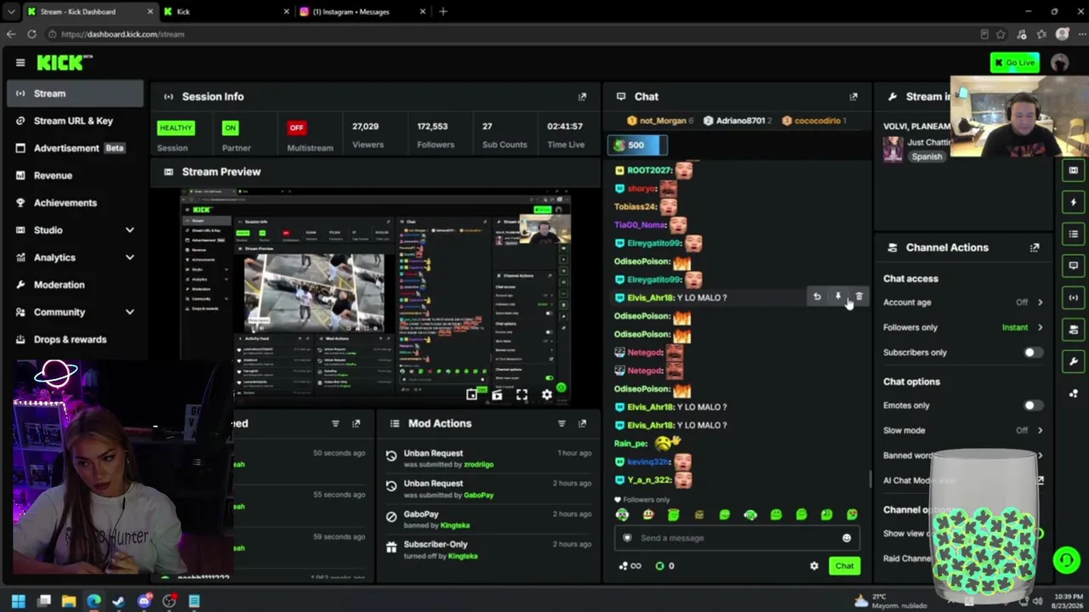Open stream preview settings gear
Screen dimensions: 1089x612
(x=547, y=394)
